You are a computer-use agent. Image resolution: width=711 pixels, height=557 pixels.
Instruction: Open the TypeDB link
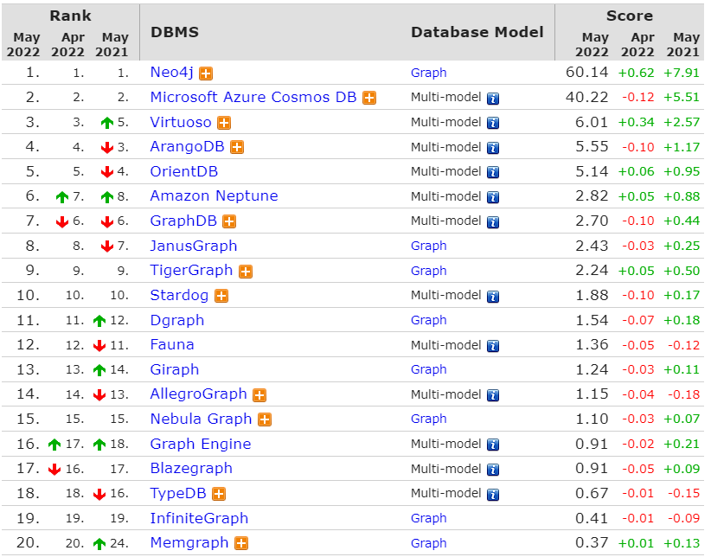[178, 494]
